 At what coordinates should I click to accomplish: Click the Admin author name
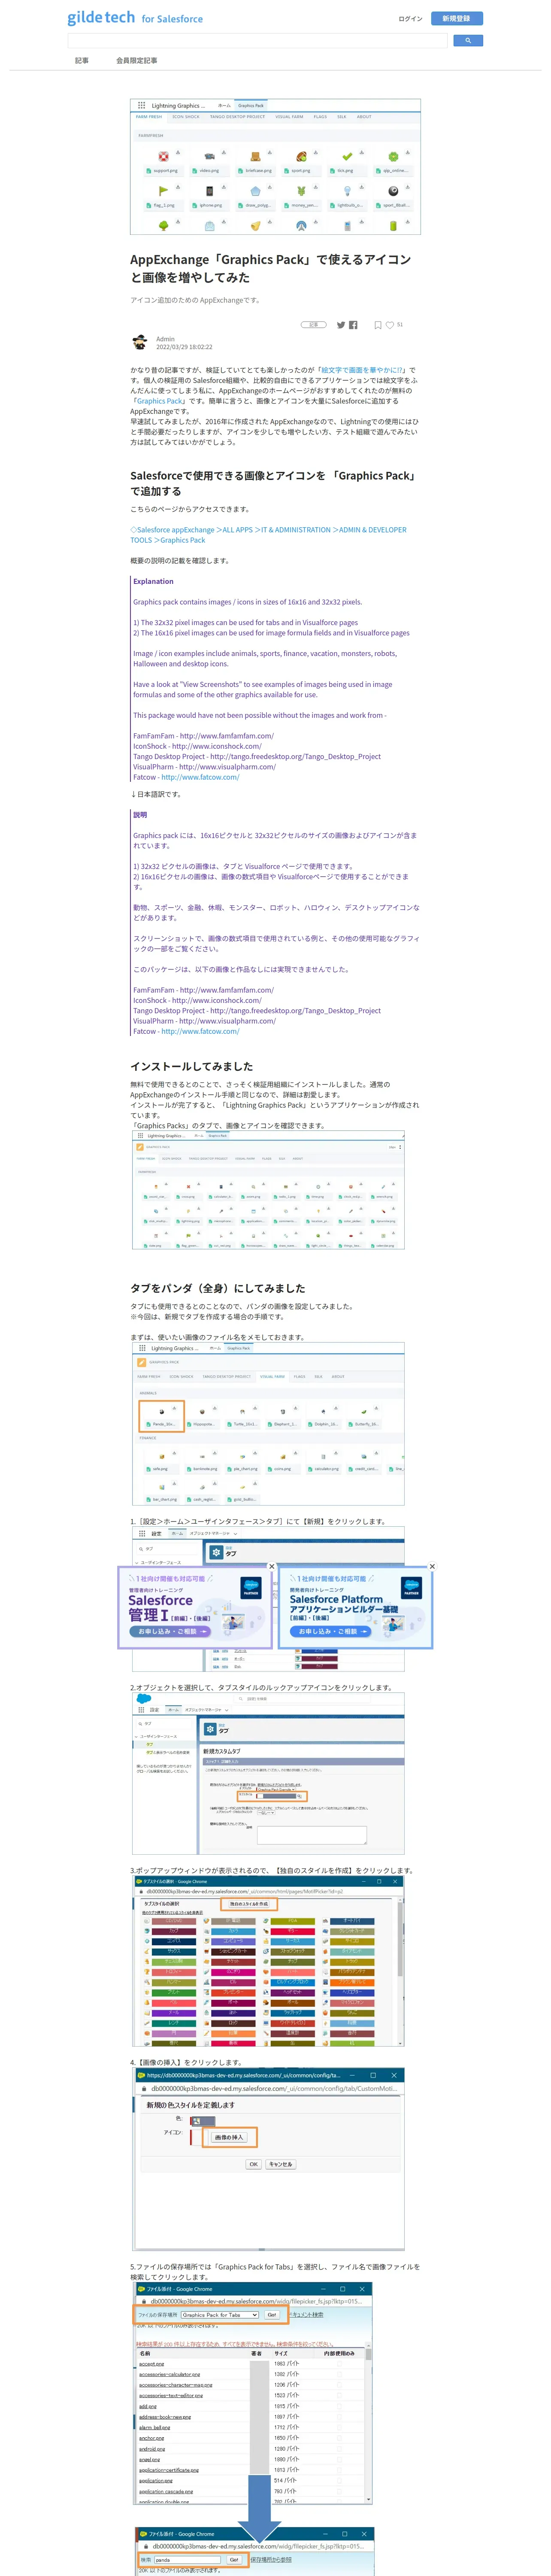[165, 339]
